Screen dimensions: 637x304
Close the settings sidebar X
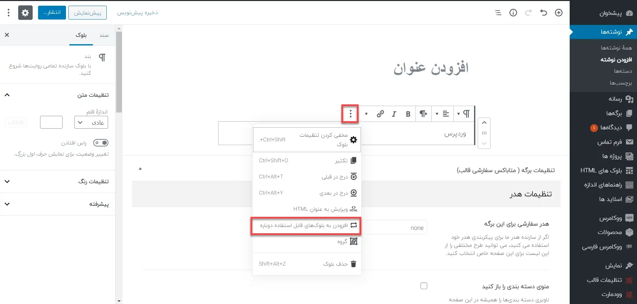[7, 35]
